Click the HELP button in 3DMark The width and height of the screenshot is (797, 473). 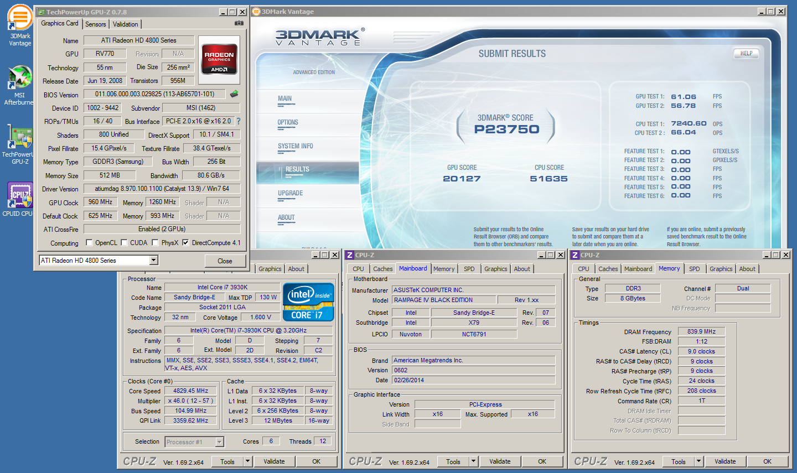[746, 54]
